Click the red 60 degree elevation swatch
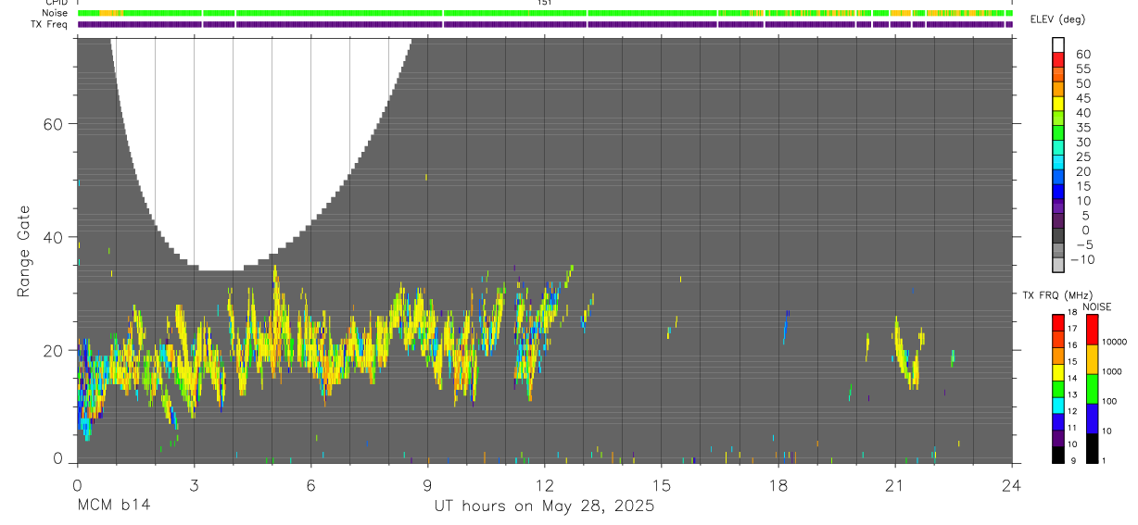The height and width of the screenshot is (525, 1138). pos(1057,61)
